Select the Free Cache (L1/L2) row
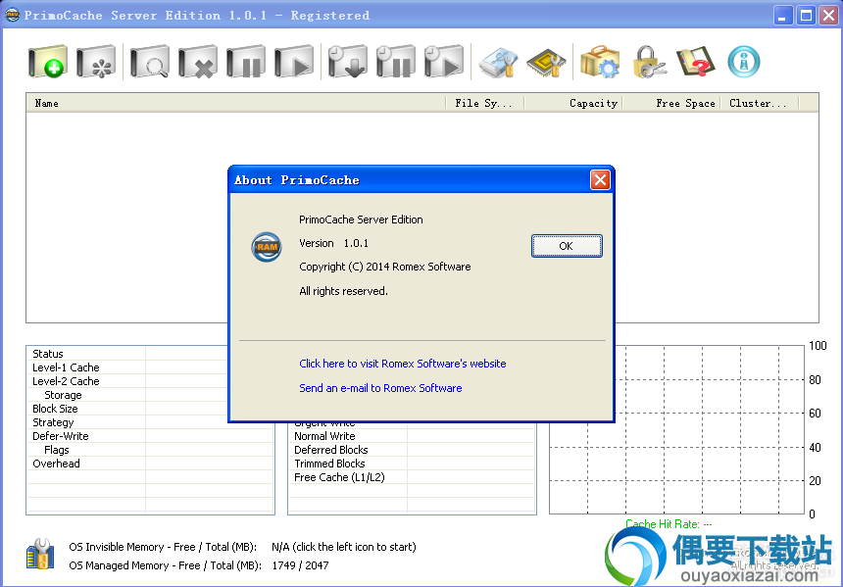The width and height of the screenshot is (843, 587). pos(412,477)
